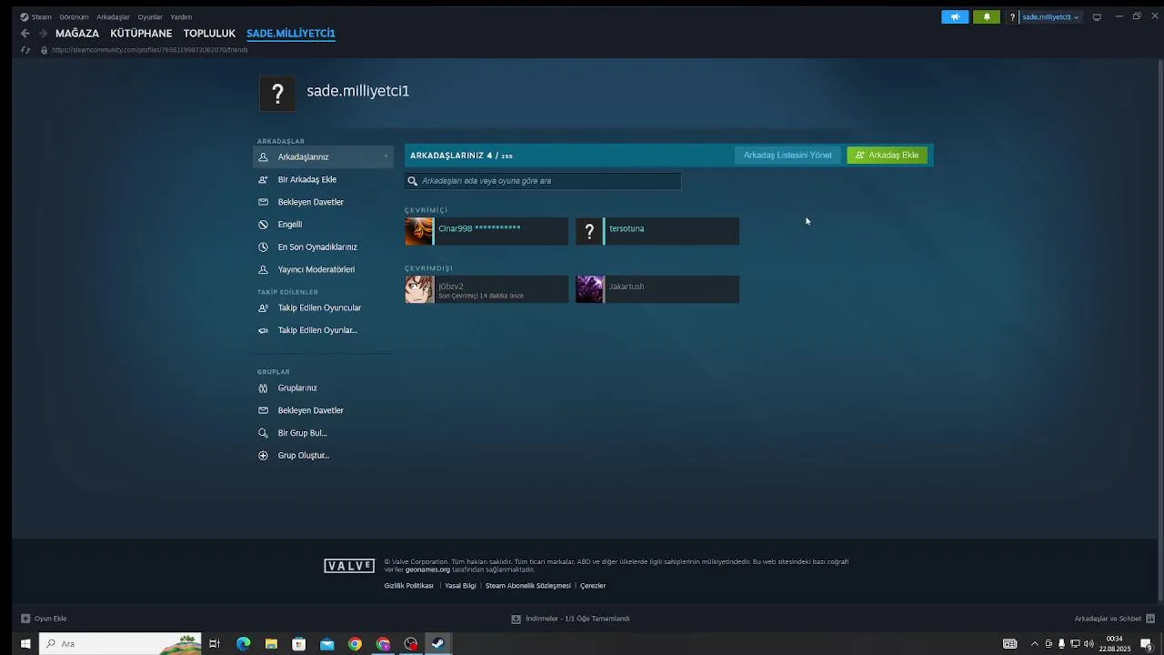Select Arkadaşlarınız in the sidebar
Screen dimensions: 1164x655
point(323,156)
